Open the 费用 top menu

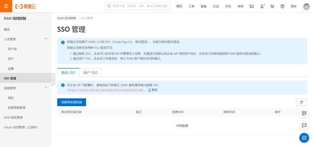pyautogui.click(x=179, y=6)
